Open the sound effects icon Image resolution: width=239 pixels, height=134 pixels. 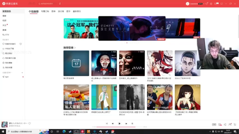click(220, 124)
